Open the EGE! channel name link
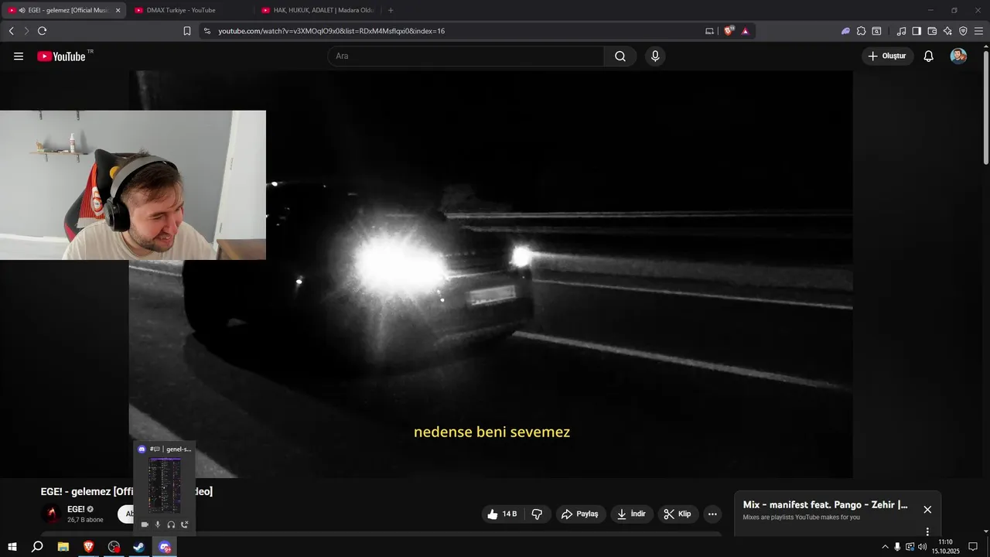990x557 pixels. (75, 509)
